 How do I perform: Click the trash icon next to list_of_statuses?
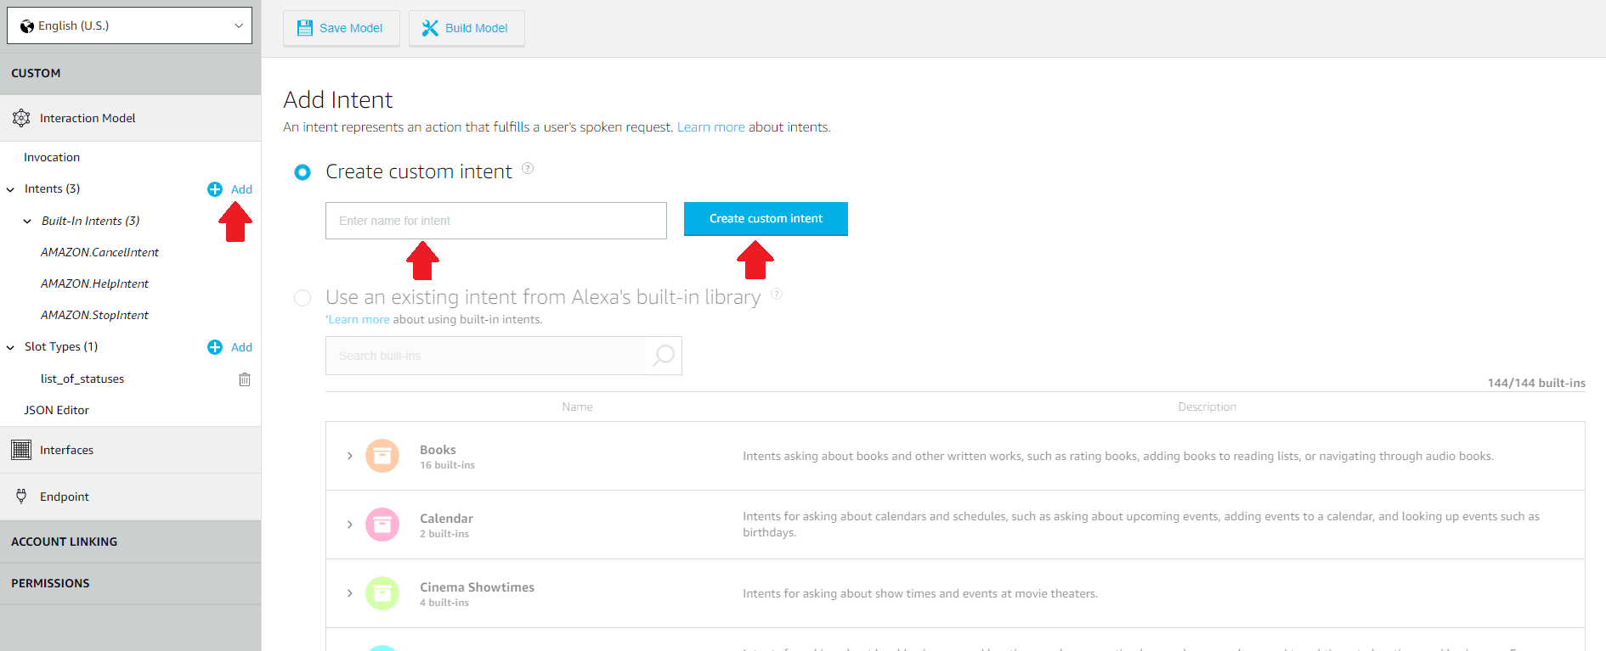(x=244, y=379)
